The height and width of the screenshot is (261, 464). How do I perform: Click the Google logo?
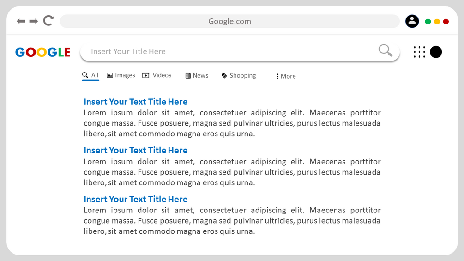pos(42,52)
